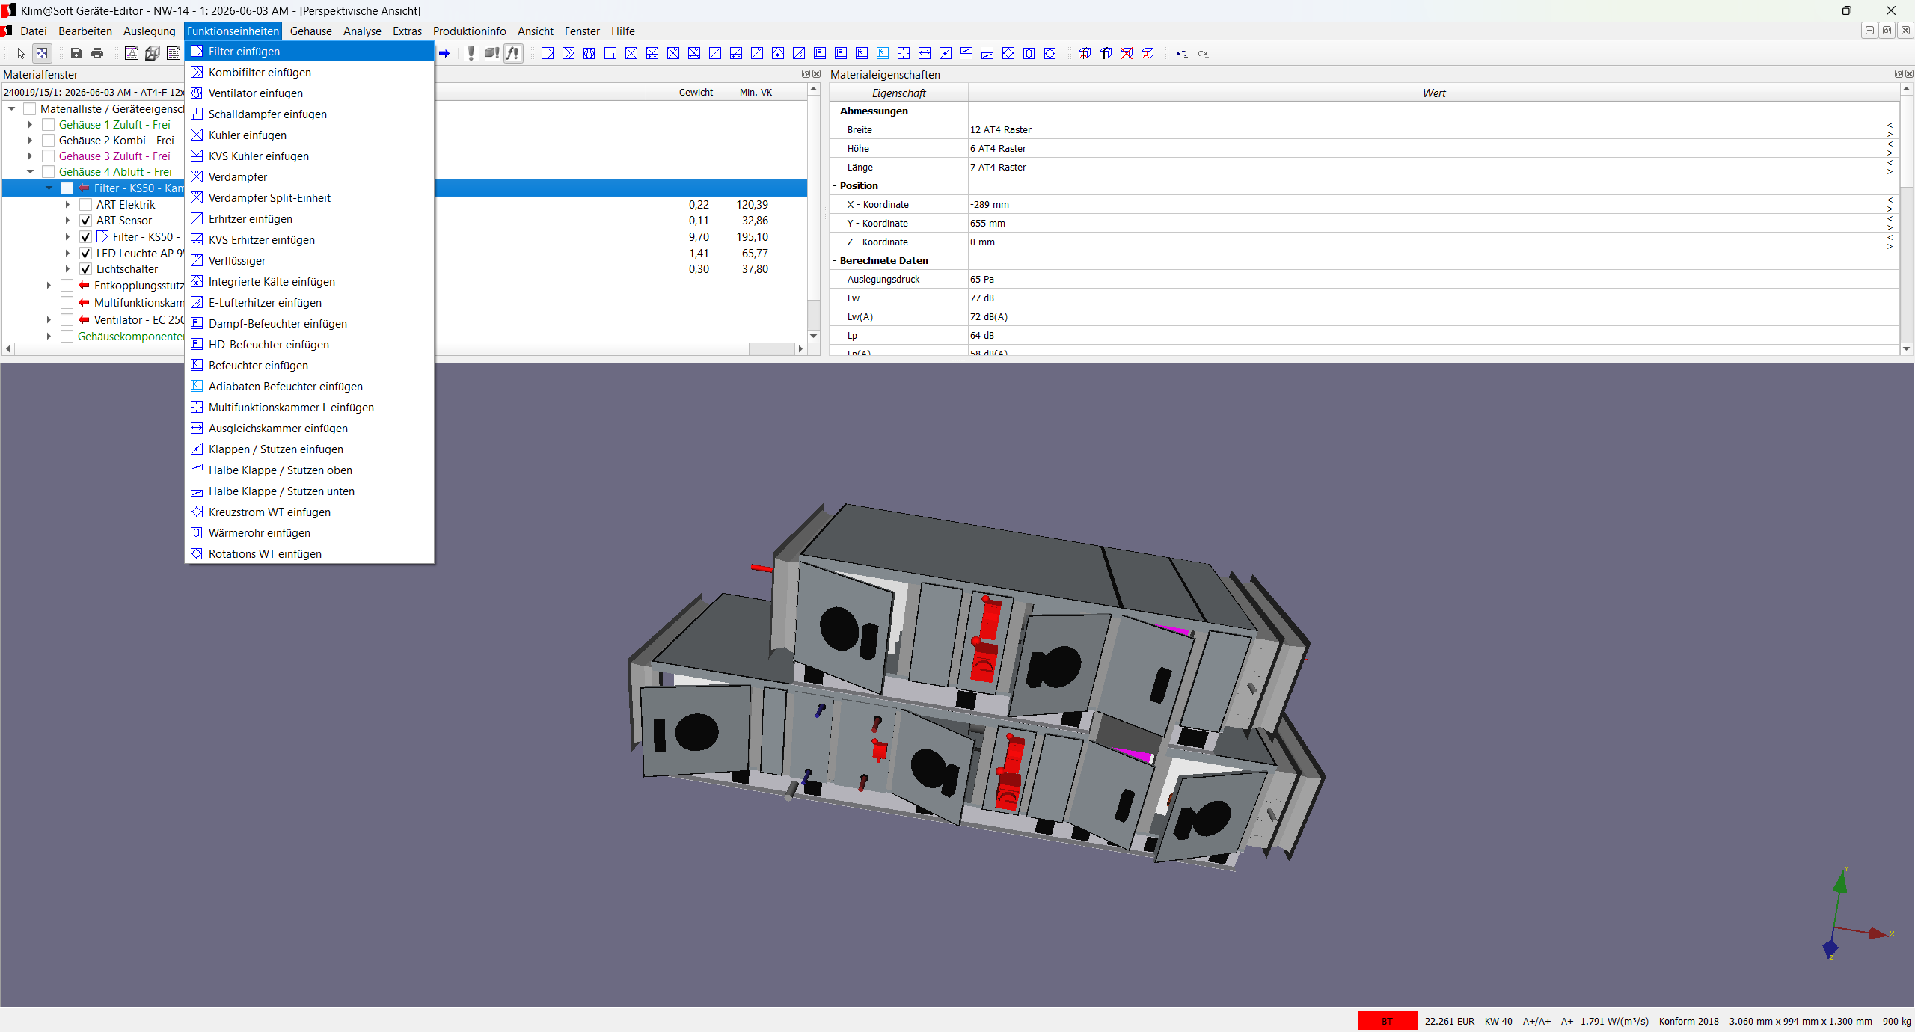This screenshot has width=1915, height=1032.
Task: Tick the Gehäuse 2 Kombi checkbox
Action: point(49,141)
